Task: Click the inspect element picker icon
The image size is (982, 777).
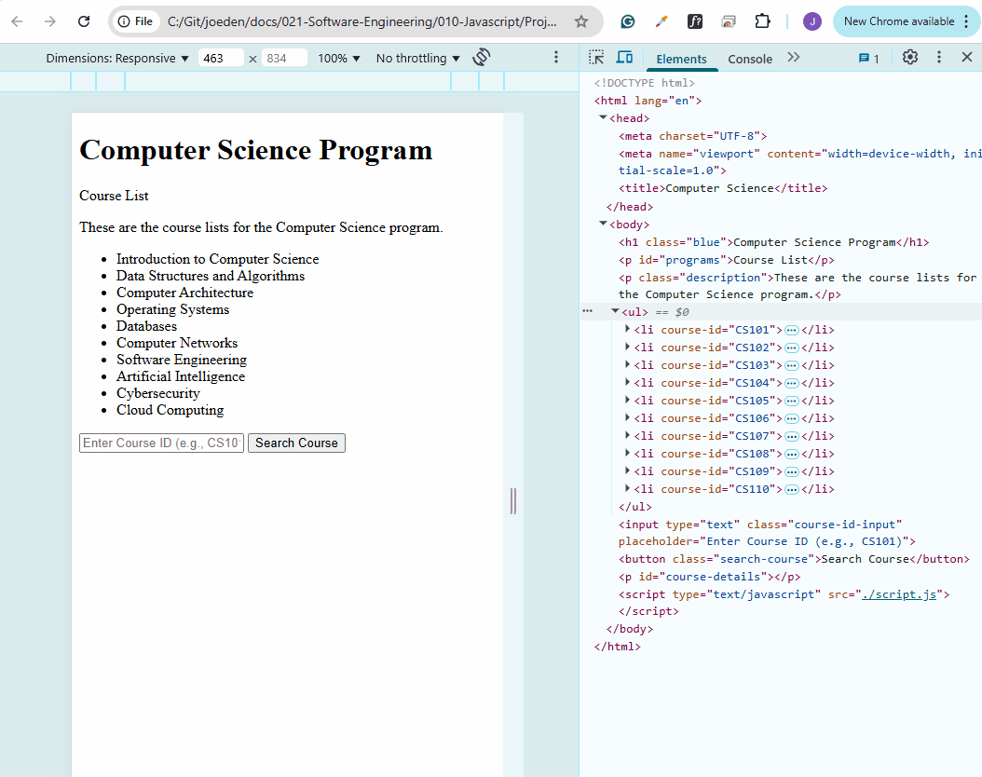Action: 596,58
